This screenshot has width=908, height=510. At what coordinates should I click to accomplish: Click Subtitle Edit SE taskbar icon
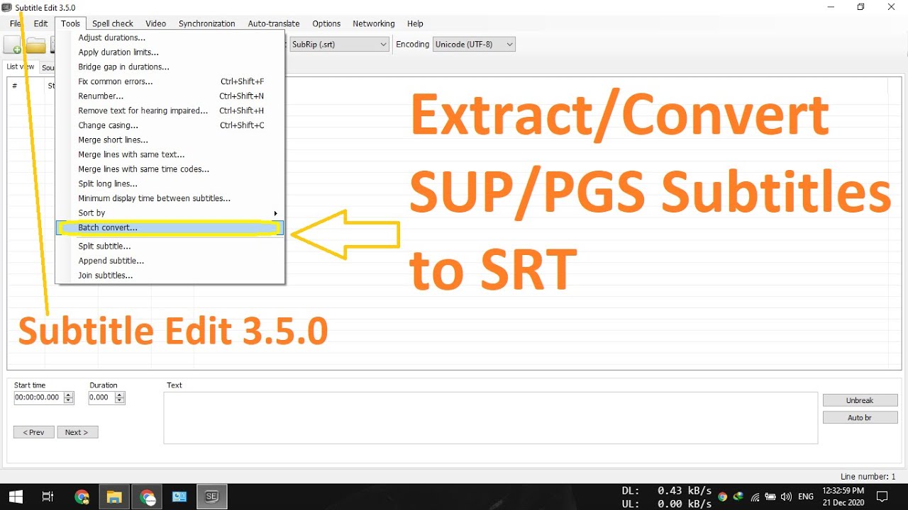(211, 497)
